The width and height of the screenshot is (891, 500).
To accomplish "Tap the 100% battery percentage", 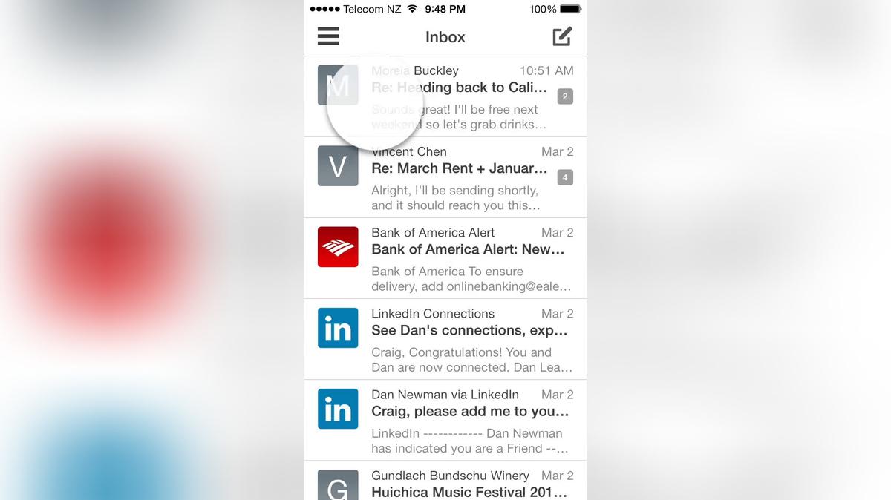I will [543, 9].
